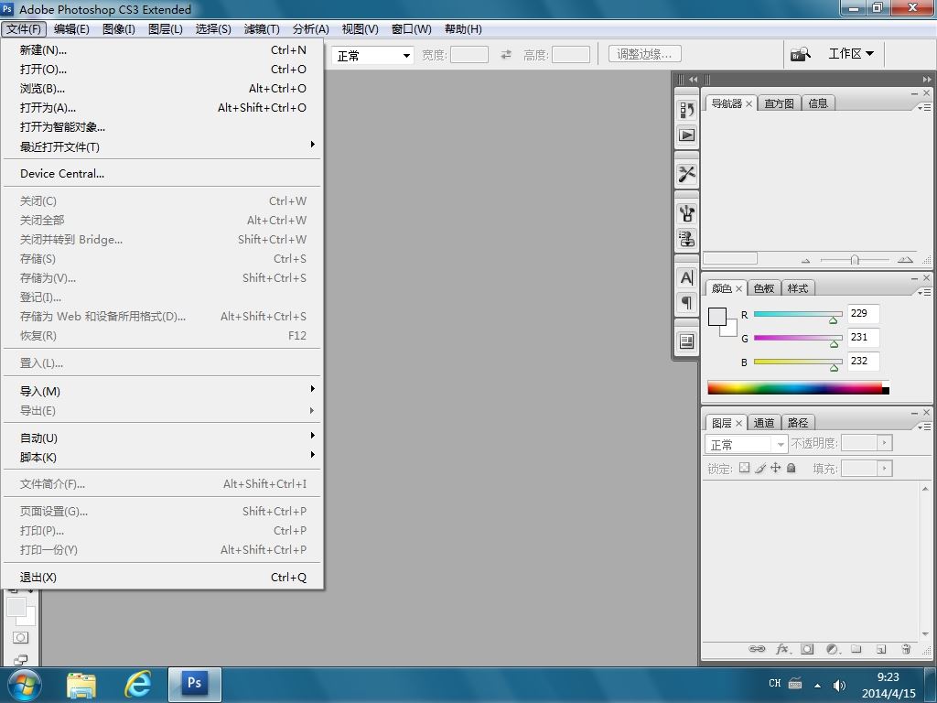
Task: Open Windows Explorer from the taskbar
Action: pyautogui.click(x=81, y=685)
